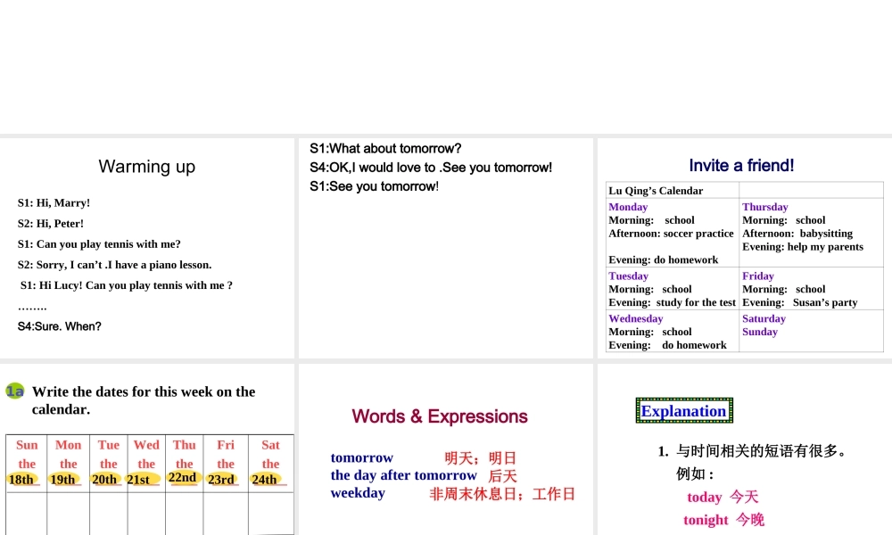Select the 24th date under Sat
The image size is (892, 535).
(x=265, y=480)
